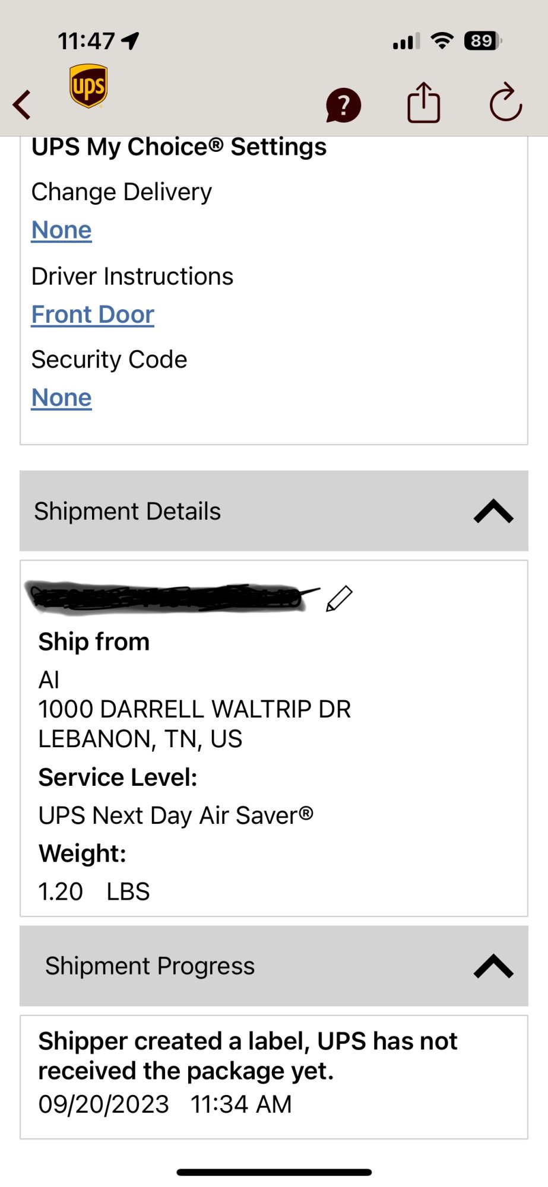Viewport: 548px width, 1187px height.
Task: Tap the home indicator bar
Action: click(x=274, y=1172)
